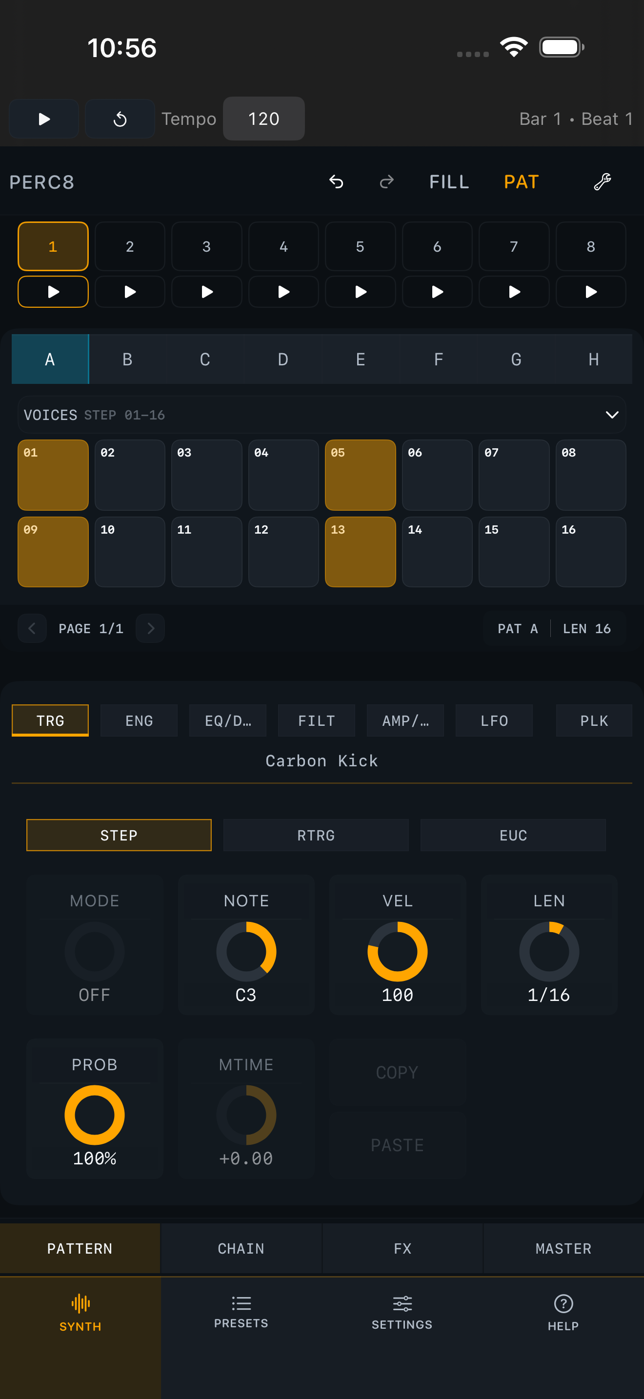Start playback with the transport play button
This screenshot has width=644, height=1399.
(x=44, y=119)
